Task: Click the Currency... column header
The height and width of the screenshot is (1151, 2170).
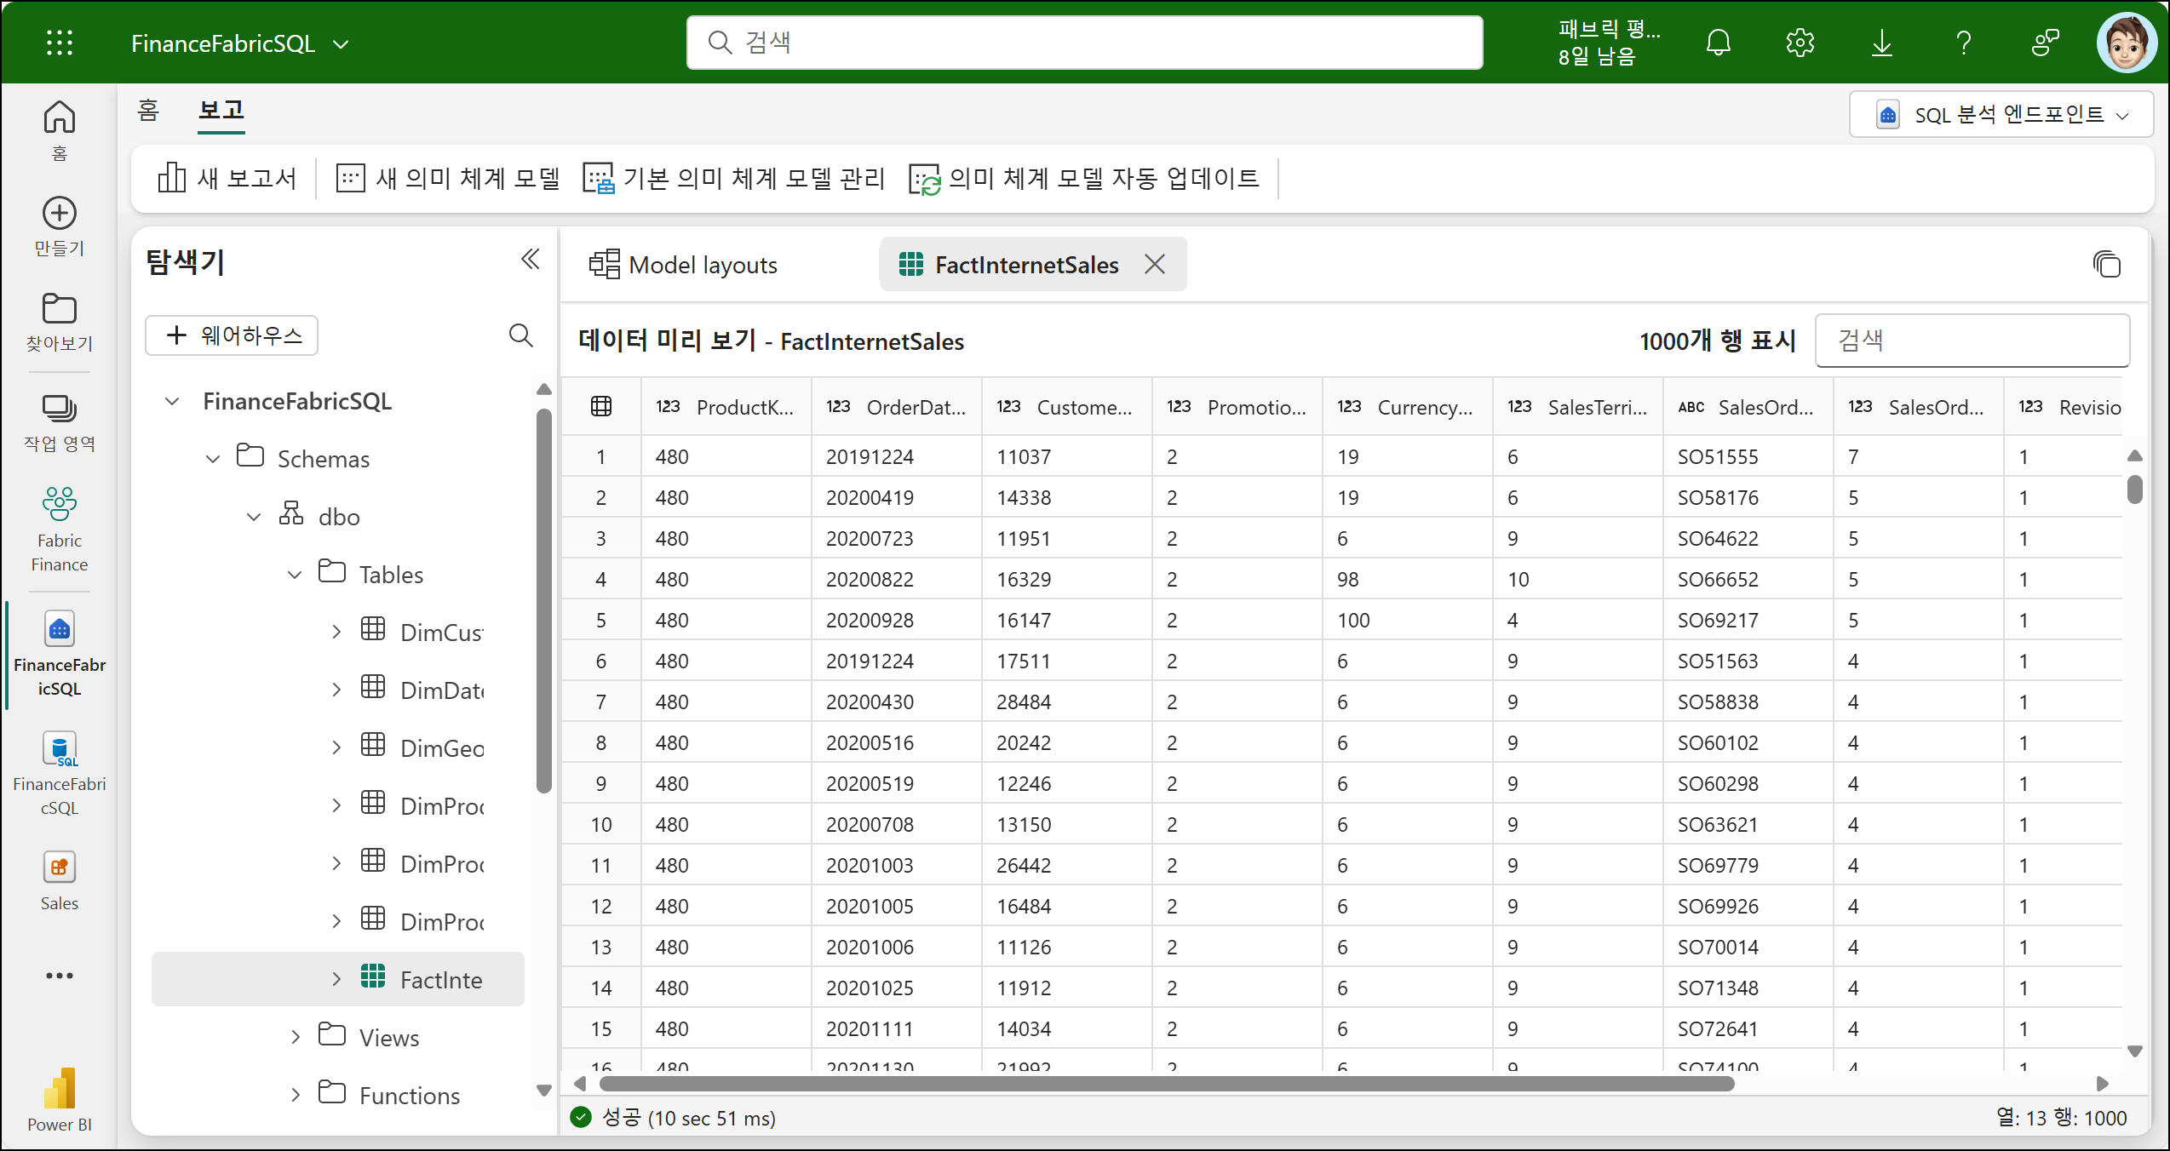Action: (1408, 407)
